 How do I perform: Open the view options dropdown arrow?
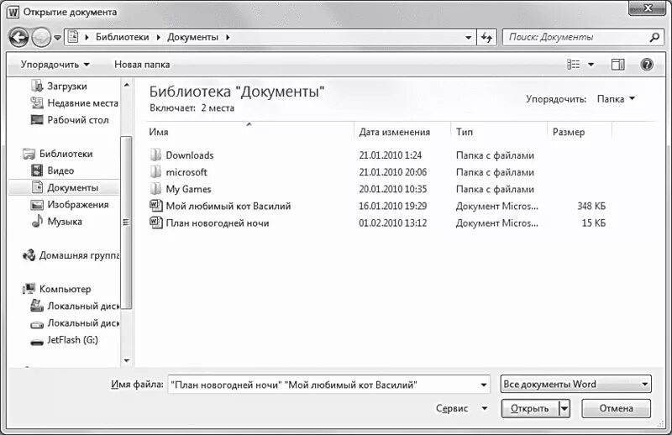pos(591,65)
